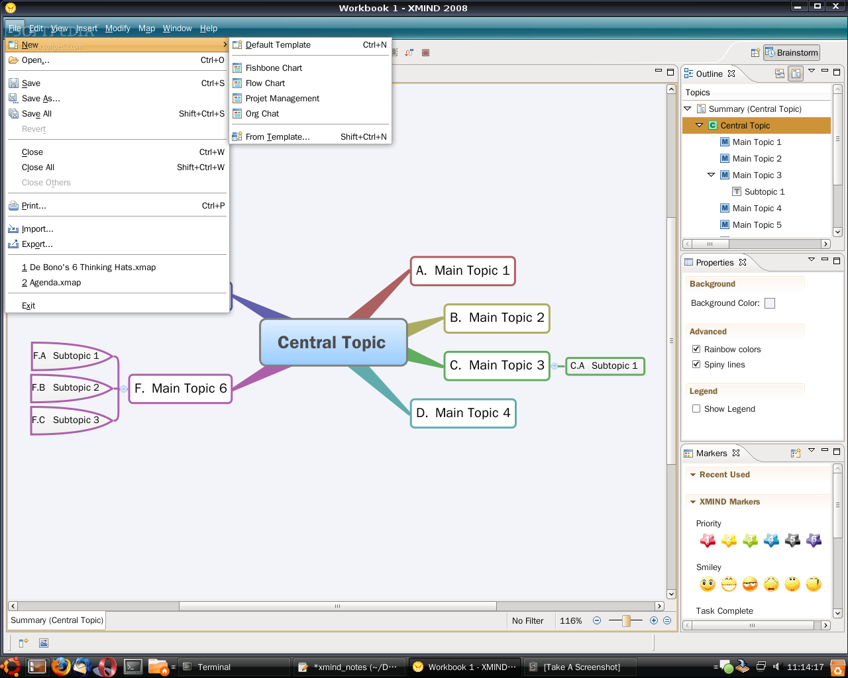The width and height of the screenshot is (848, 678).
Task: Select Projet Management template
Action: (310, 98)
